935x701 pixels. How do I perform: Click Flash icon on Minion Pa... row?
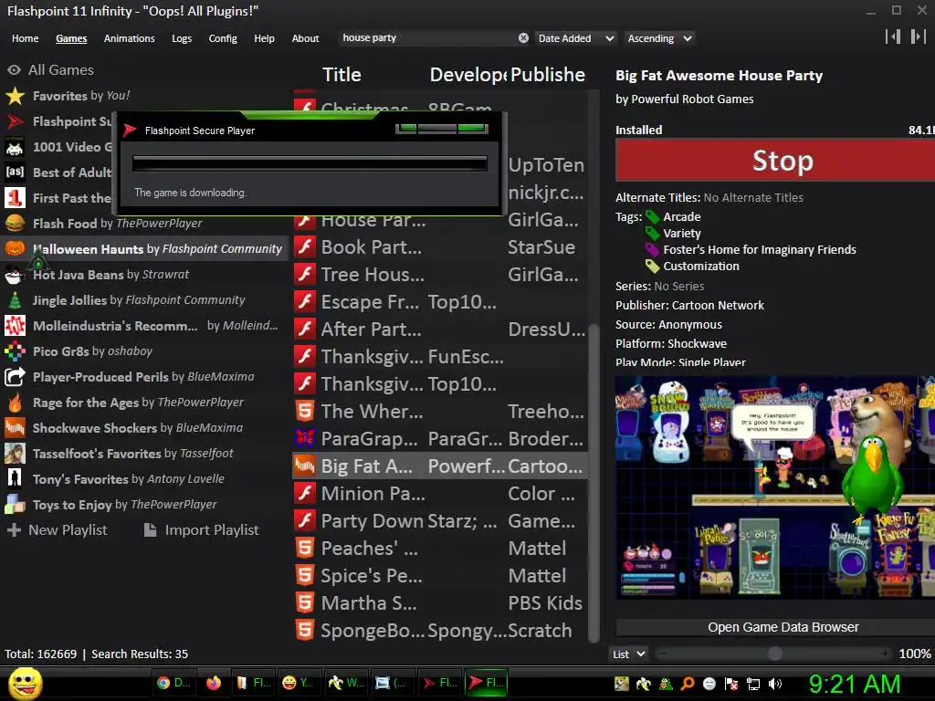pyautogui.click(x=305, y=494)
